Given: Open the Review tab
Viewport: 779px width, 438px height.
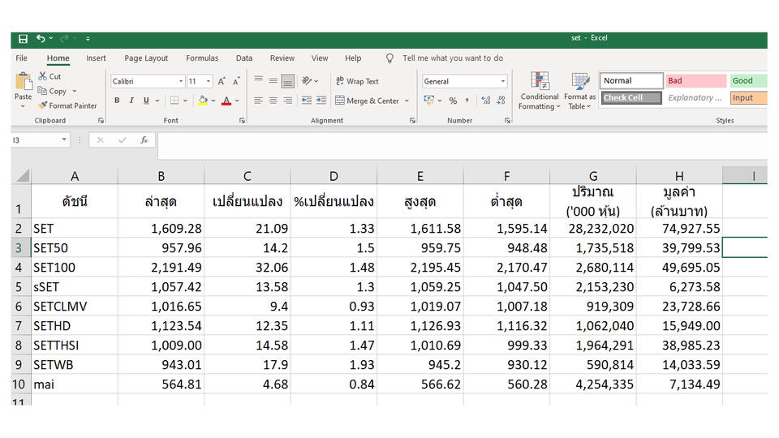Looking at the screenshot, I should [x=282, y=58].
